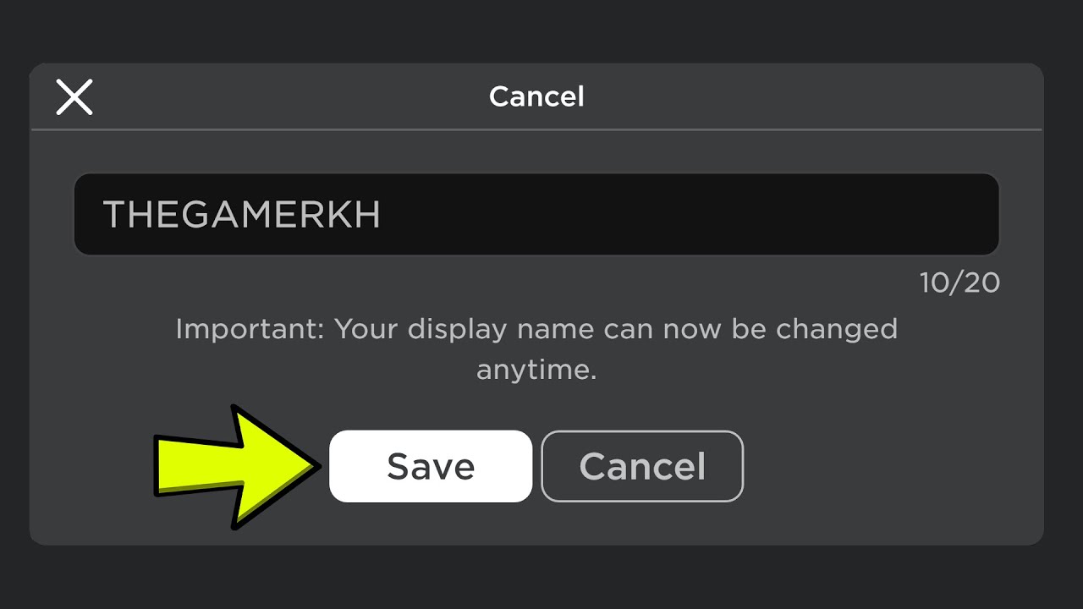Cancel the display name change
This screenshot has width=1083, height=609.
(641, 465)
